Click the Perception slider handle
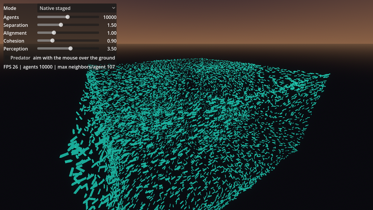This screenshot has width=373, height=210. pos(71,48)
